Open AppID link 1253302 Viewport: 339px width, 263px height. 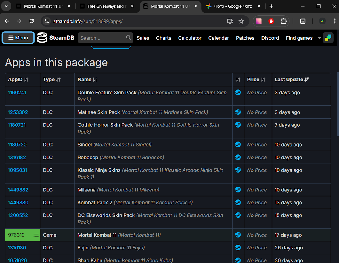(18, 112)
